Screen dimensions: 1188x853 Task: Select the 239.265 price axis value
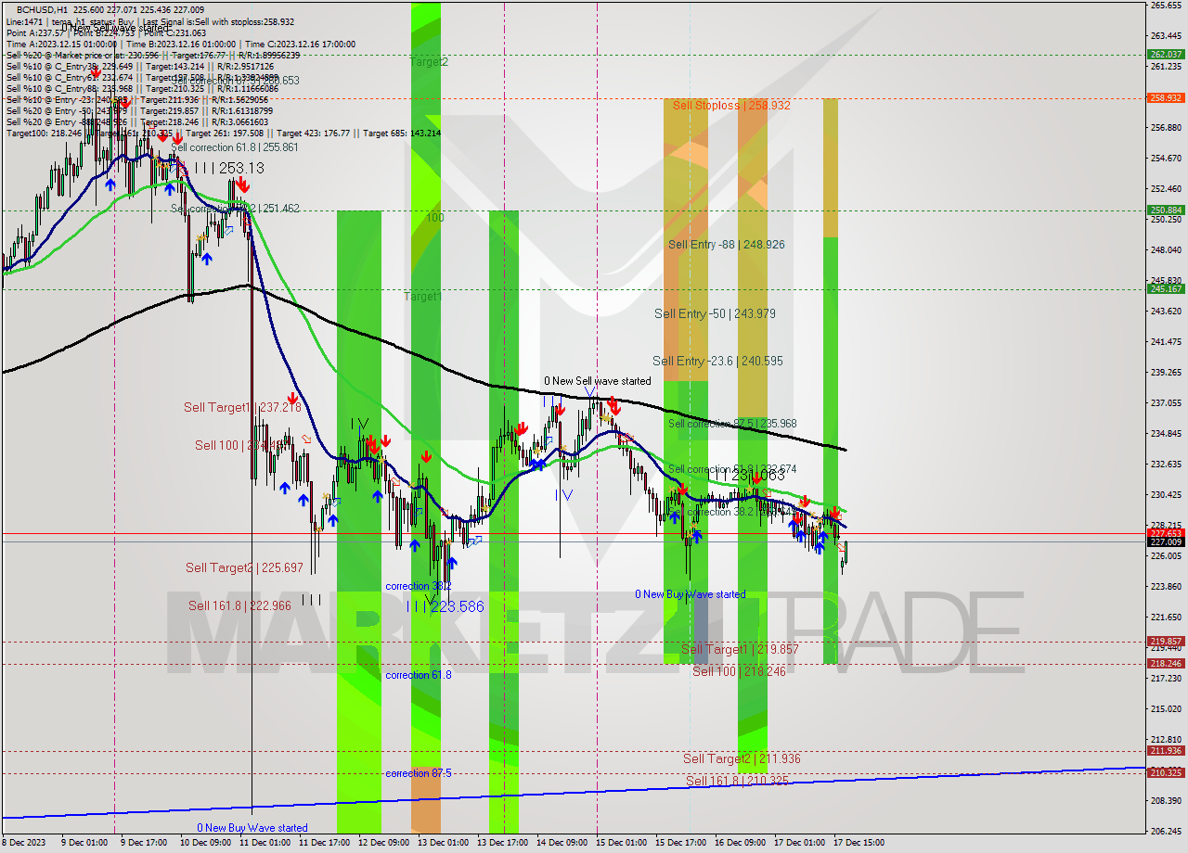pos(1166,373)
